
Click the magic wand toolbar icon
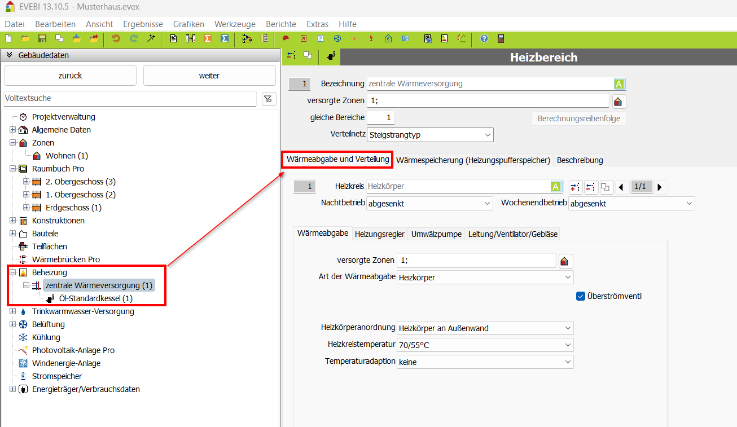click(151, 39)
